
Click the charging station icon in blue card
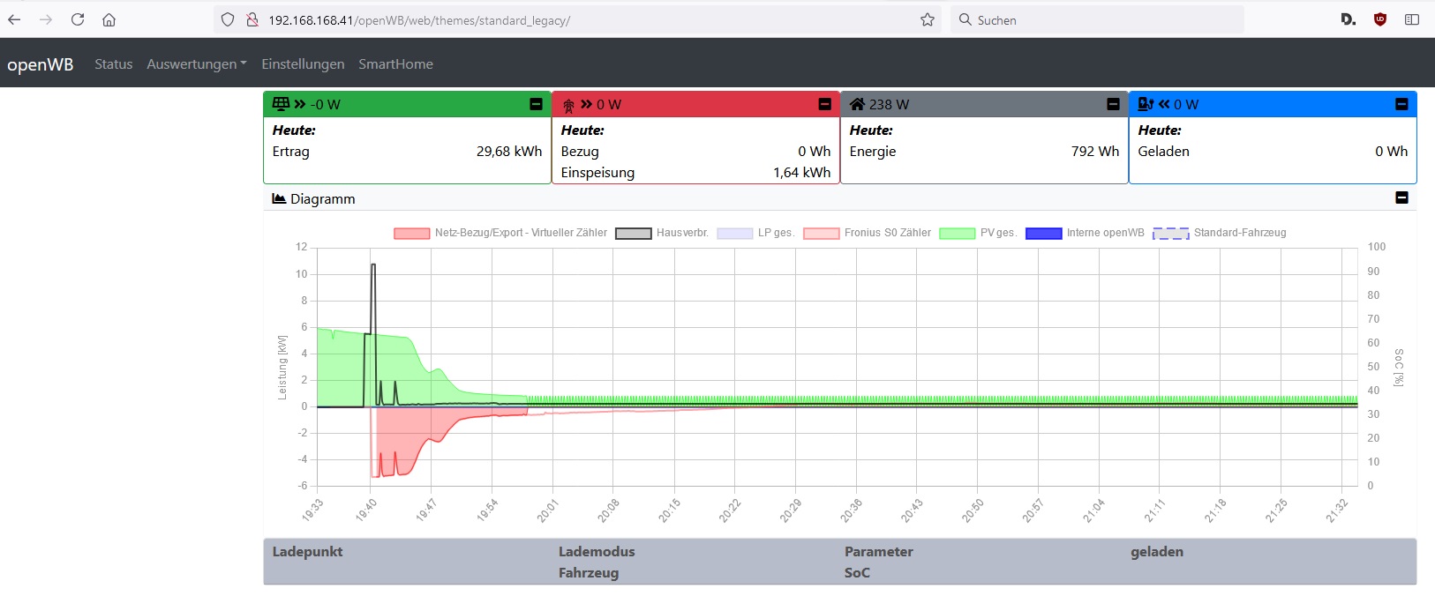pyautogui.click(x=1146, y=104)
